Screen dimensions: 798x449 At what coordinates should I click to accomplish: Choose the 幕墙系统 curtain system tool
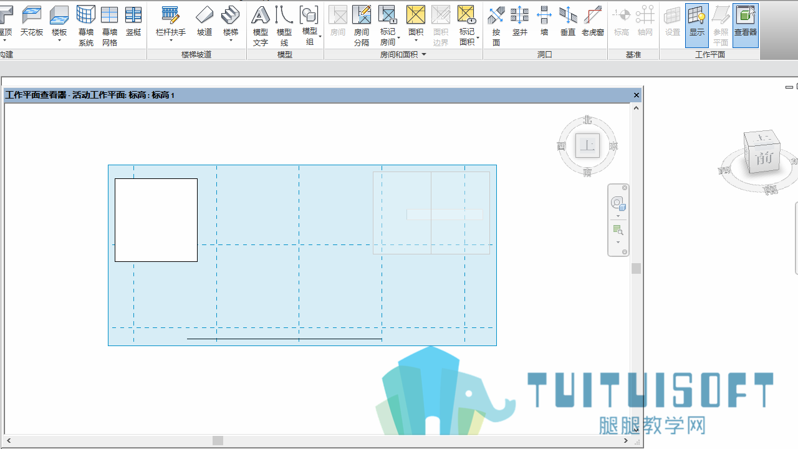86,26
